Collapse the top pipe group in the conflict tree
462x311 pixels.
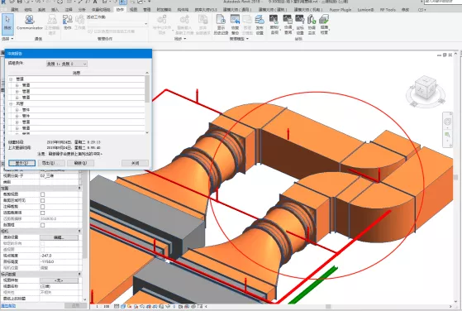(x=11, y=79)
